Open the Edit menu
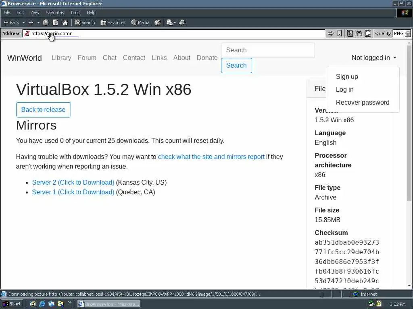 [x=20, y=12]
